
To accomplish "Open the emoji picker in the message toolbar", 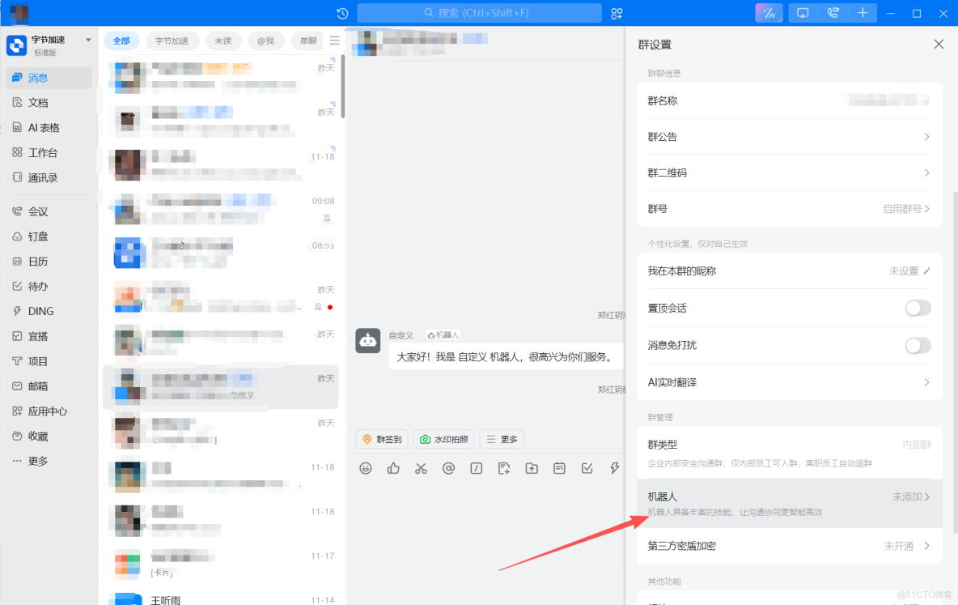I will click(366, 468).
